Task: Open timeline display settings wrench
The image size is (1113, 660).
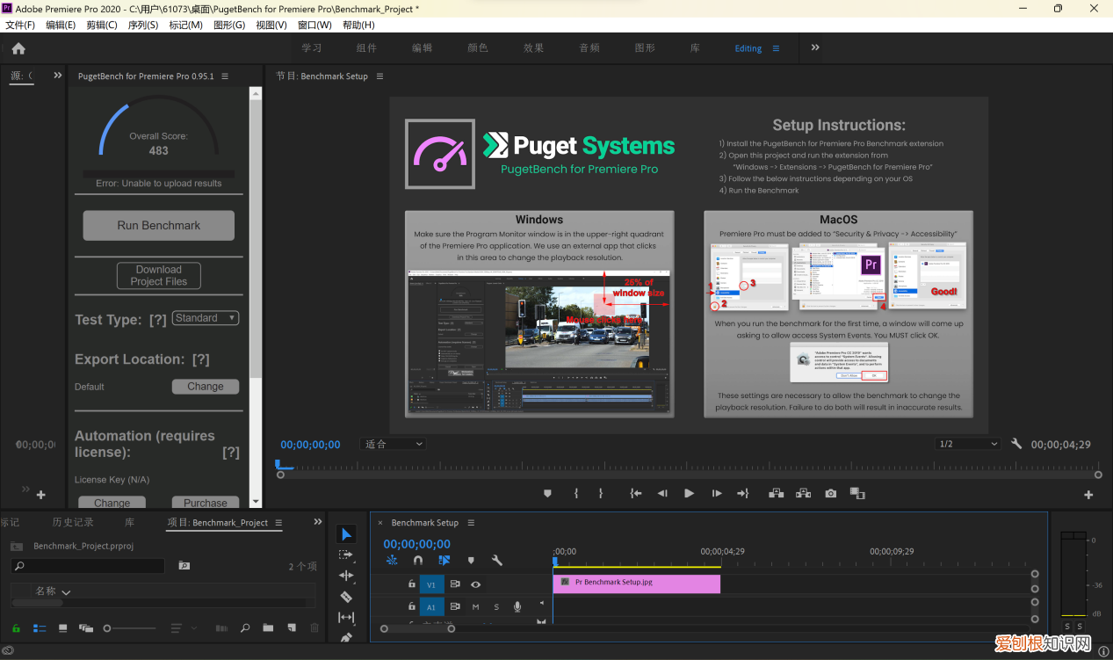Action: click(496, 560)
